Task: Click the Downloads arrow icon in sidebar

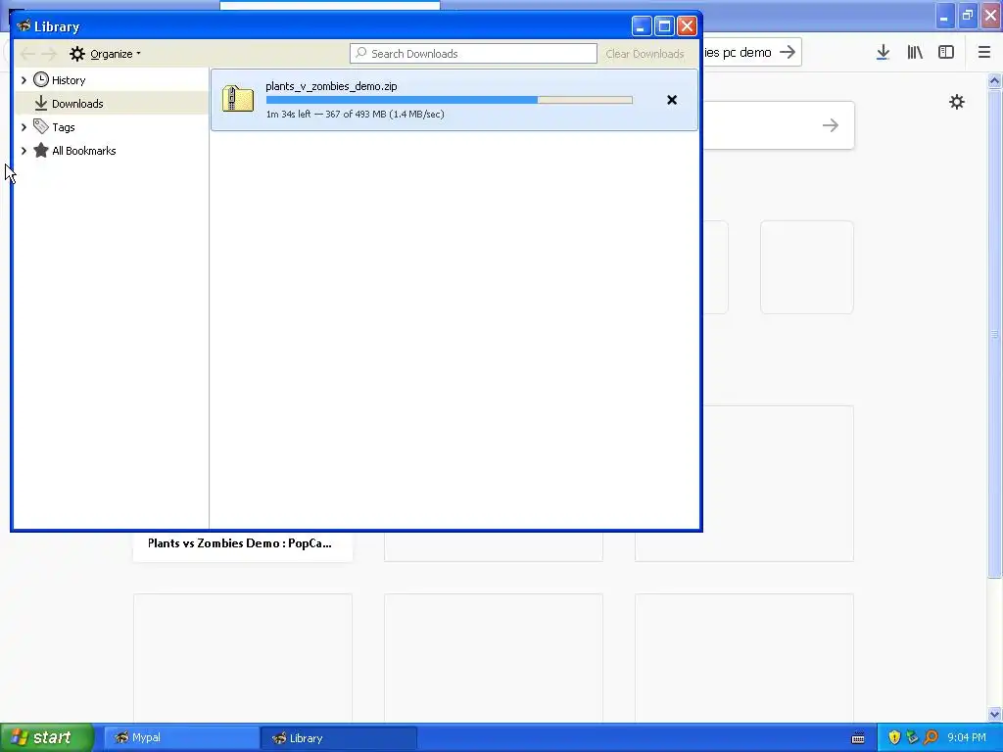Action: [41, 103]
